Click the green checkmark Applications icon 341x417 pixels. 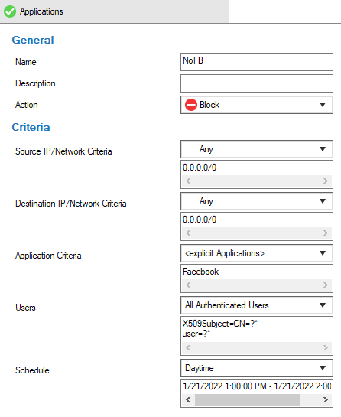(10, 11)
